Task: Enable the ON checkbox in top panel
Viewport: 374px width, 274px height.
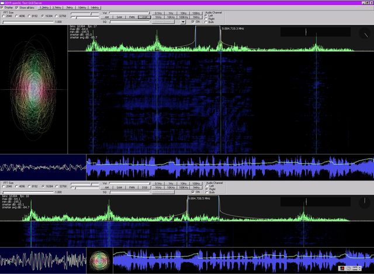Action: [x=193, y=22]
